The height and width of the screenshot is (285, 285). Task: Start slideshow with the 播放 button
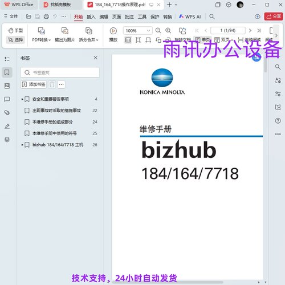pos(113,35)
